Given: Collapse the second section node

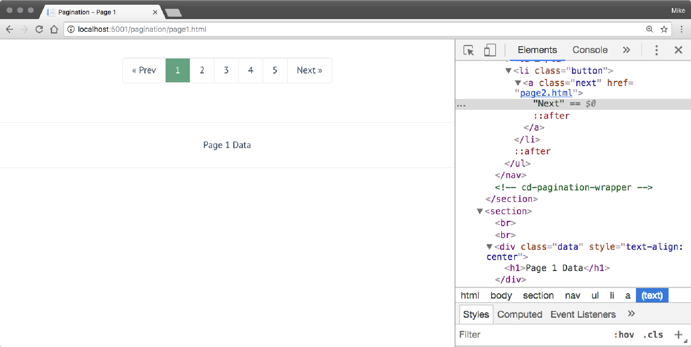Looking at the screenshot, I should (x=480, y=211).
